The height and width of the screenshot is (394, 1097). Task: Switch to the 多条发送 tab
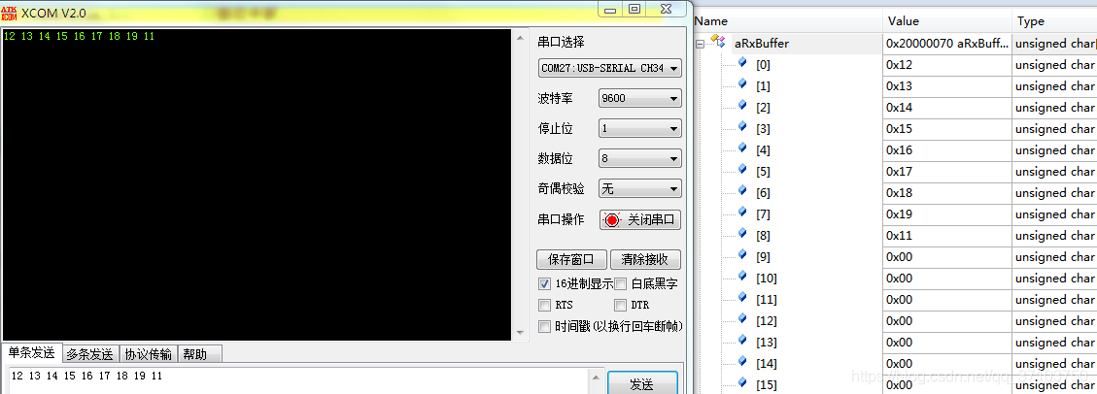(x=90, y=354)
